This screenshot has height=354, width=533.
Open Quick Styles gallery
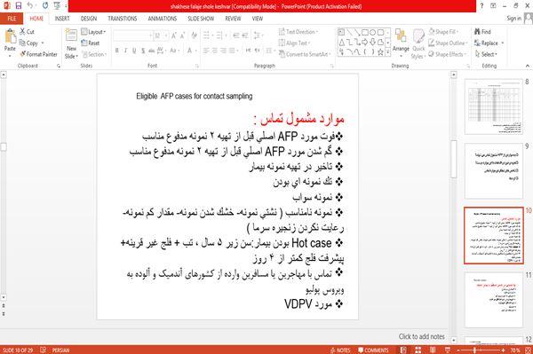[418, 44]
